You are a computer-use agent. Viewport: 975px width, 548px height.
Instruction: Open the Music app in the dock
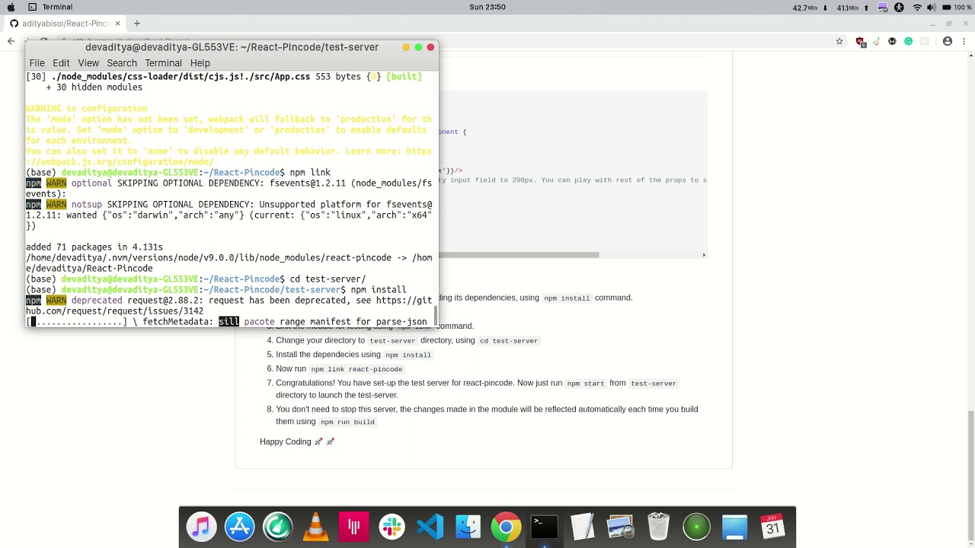coord(202,527)
